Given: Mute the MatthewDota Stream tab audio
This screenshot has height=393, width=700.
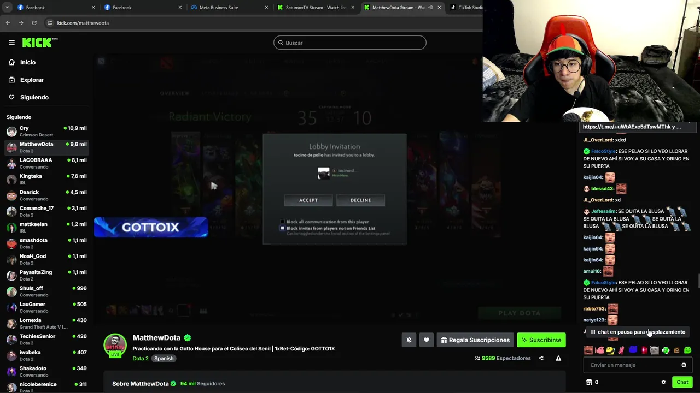Looking at the screenshot, I should pos(430,8).
